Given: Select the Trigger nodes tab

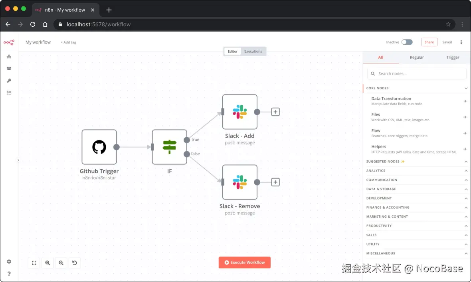Looking at the screenshot, I should coord(453,57).
